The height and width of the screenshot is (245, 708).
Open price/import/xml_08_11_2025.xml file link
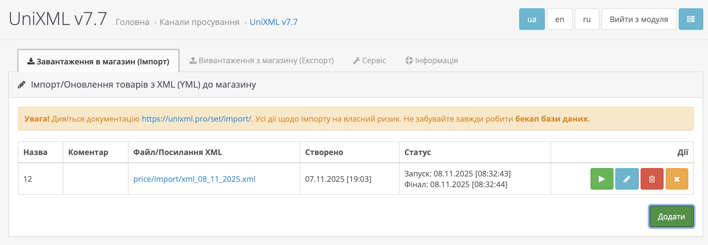click(x=194, y=179)
